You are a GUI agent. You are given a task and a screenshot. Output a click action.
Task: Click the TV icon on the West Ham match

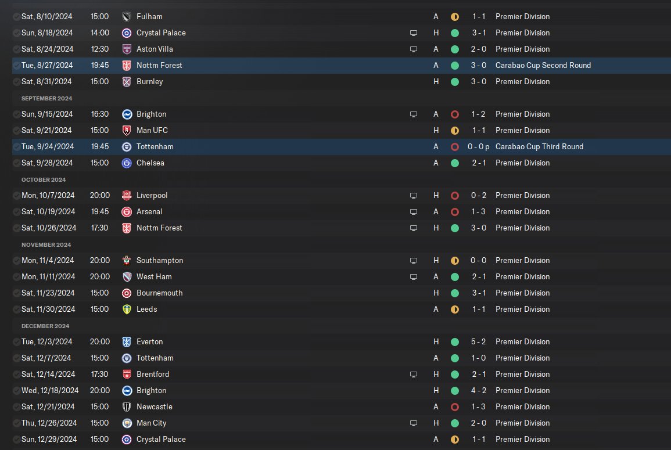[414, 277]
